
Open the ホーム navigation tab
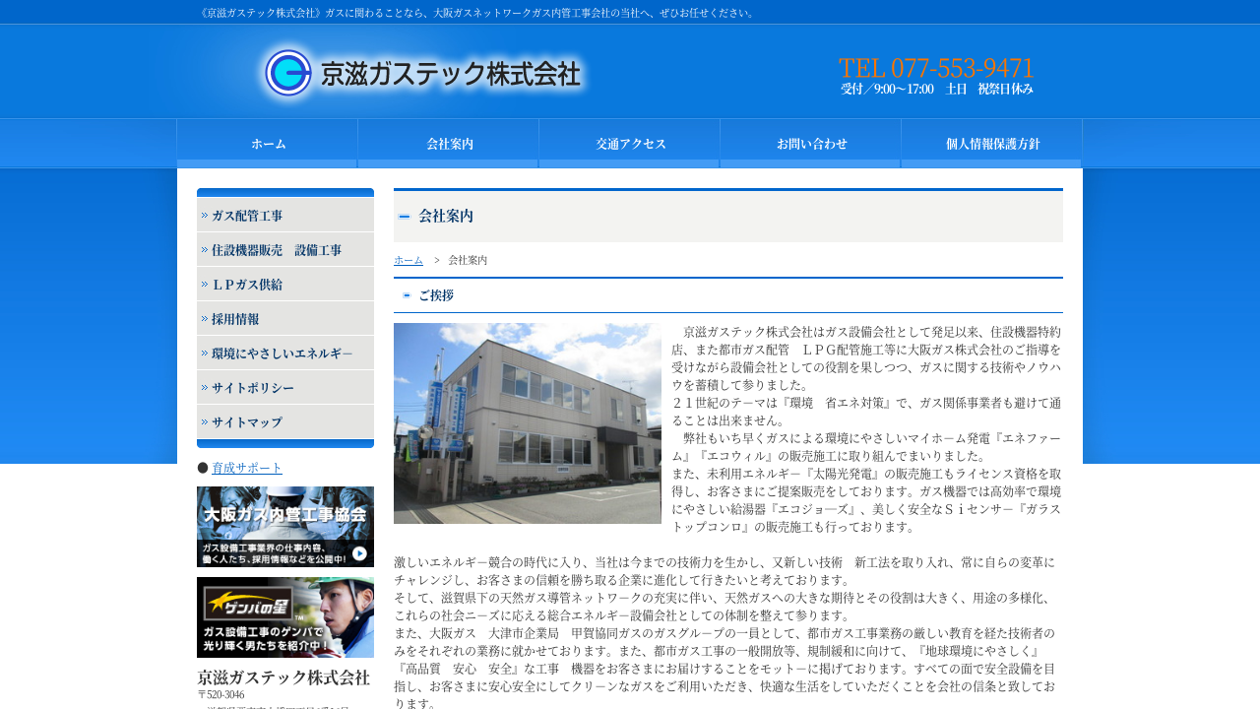pyautogui.click(x=268, y=144)
